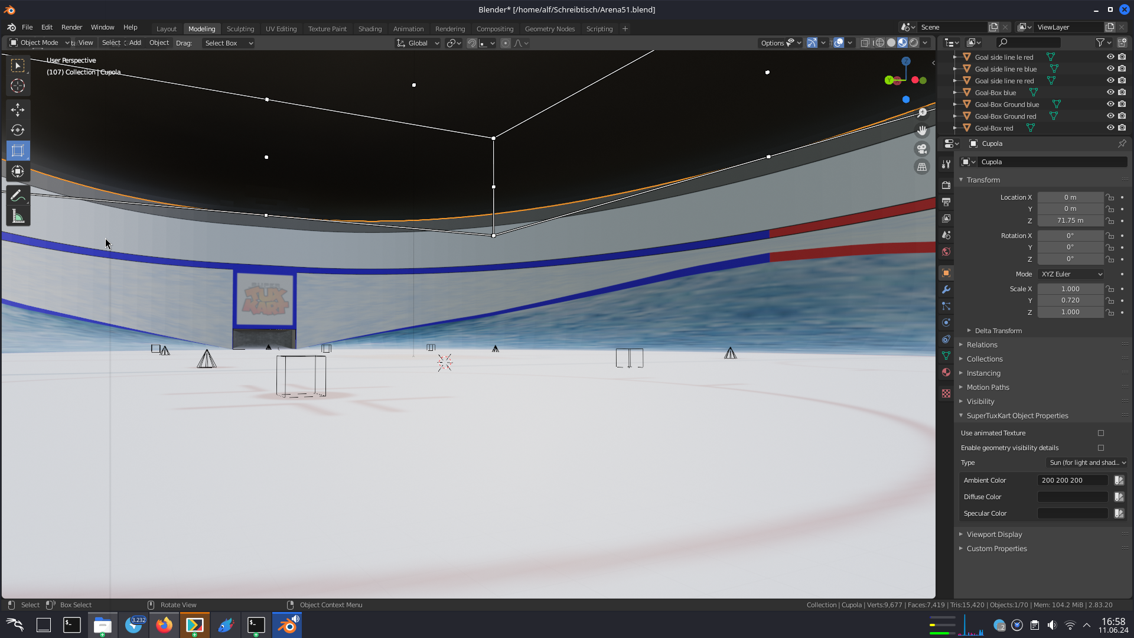Open the SuperTuxKart Type dropdown
Image resolution: width=1134 pixels, height=638 pixels.
(x=1087, y=463)
